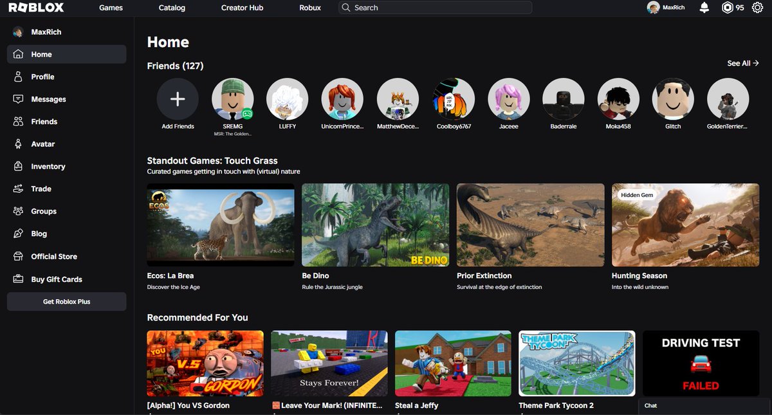This screenshot has width=772, height=415.
Task: Open UnicornPrince friend avatar
Action: pyautogui.click(x=342, y=99)
